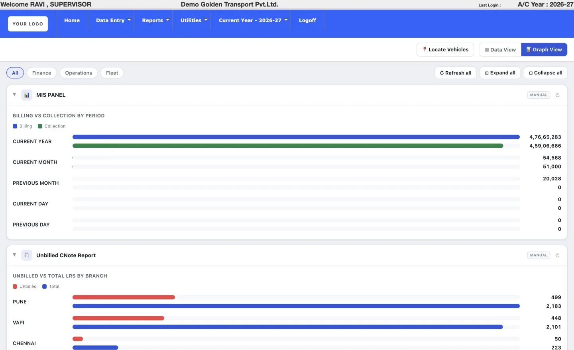Click the Unbilled CNote Report document icon
574x350 pixels.
(x=27, y=255)
